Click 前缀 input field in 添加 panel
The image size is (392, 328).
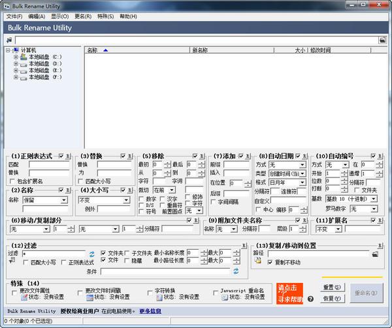point(237,164)
